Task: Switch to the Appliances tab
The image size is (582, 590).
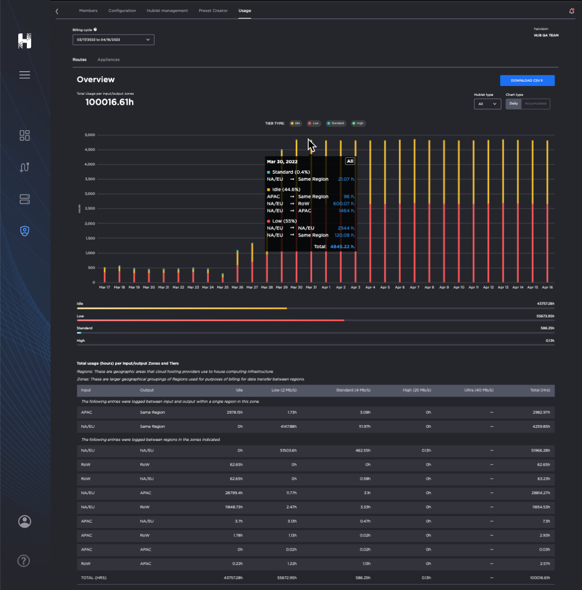Action: [x=108, y=59]
